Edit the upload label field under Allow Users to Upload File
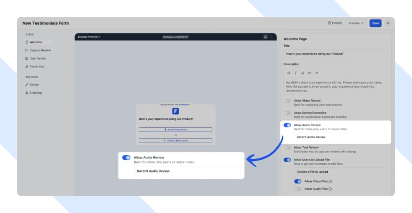Image resolution: width=412 pixels, height=213 pixels. 341,172
